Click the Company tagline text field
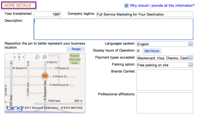 pyautogui.click(x=144, y=14)
